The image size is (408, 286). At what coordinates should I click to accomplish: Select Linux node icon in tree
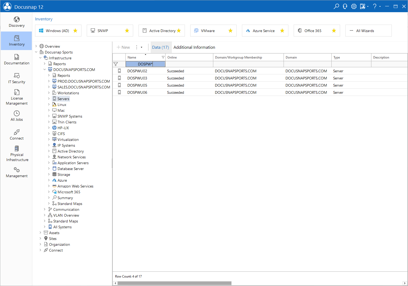point(54,104)
